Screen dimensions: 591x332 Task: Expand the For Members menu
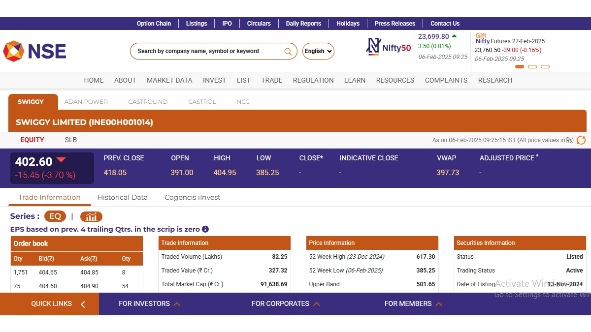tap(413, 304)
